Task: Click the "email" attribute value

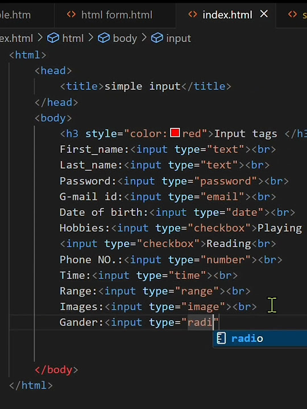Action: pos(223,197)
